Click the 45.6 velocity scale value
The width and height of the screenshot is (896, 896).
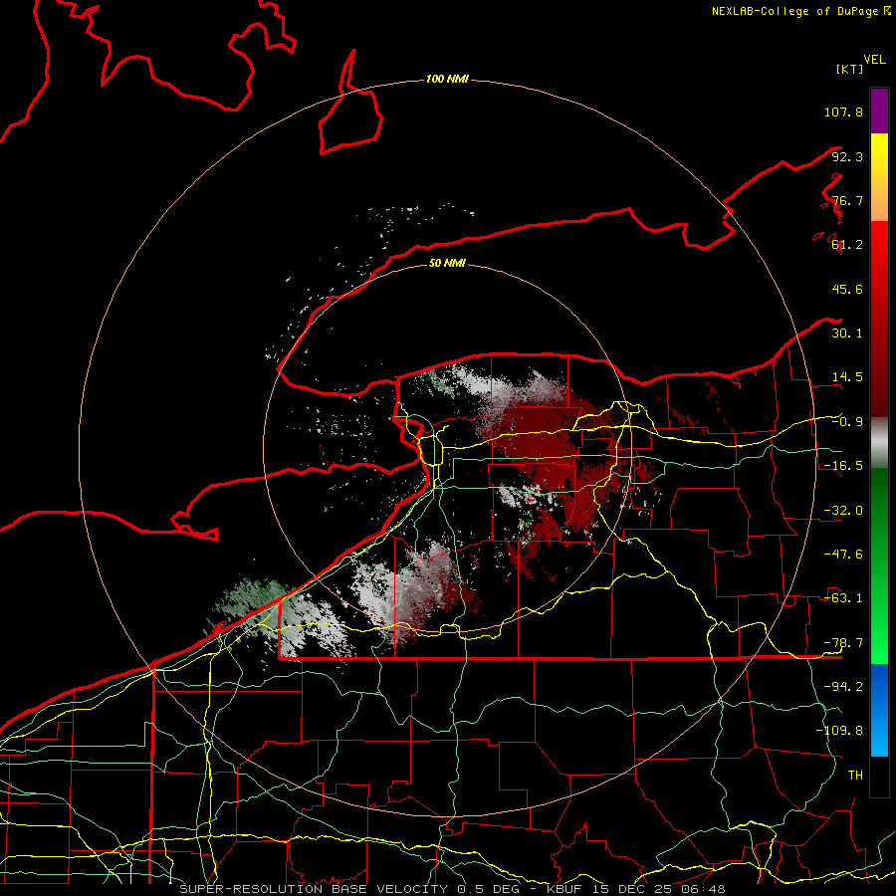click(x=847, y=289)
